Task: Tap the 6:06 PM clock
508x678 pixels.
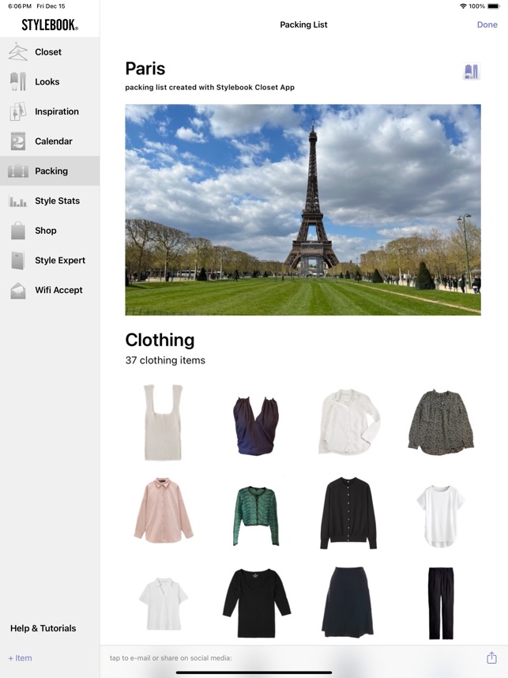Action: (x=20, y=6)
